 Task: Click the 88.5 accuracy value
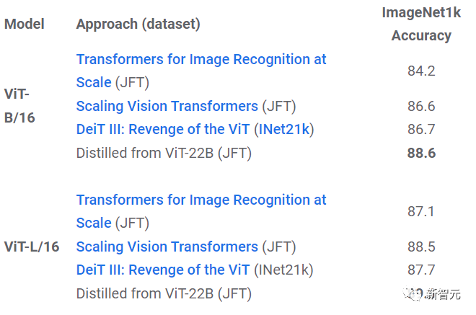click(x=421, y=247)
